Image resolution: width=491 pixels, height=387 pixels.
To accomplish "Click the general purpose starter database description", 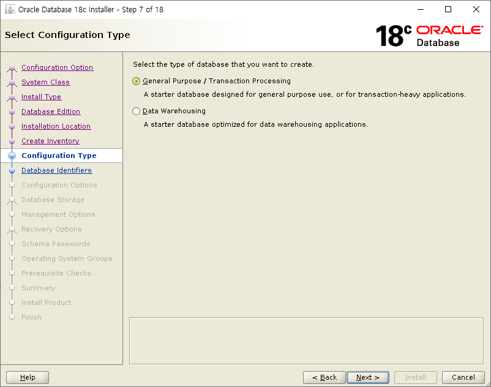I will (x=305, y=94).
